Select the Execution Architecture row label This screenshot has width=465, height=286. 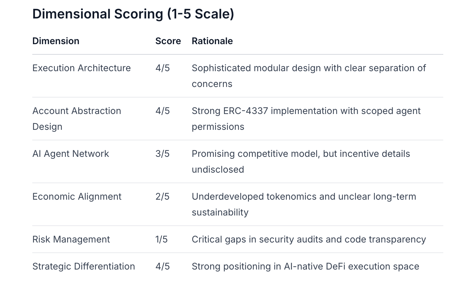coord(81,68)
